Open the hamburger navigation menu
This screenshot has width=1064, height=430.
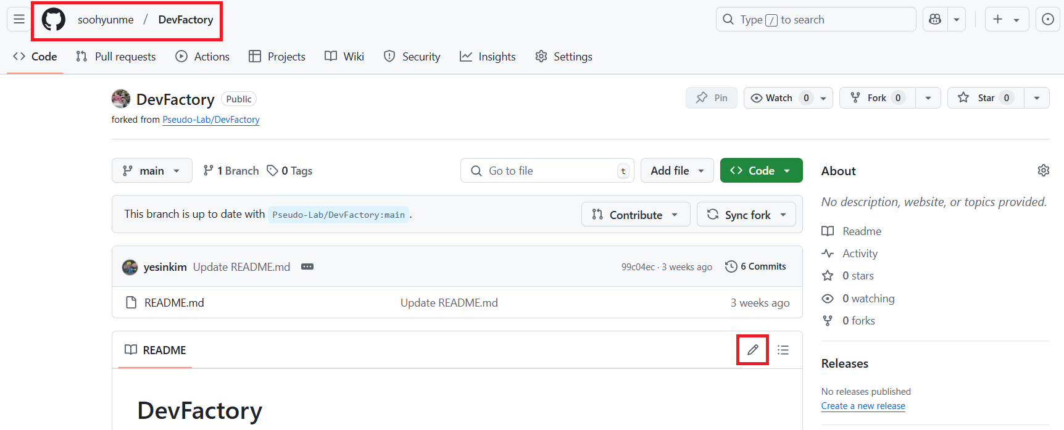pyautogui.click(x=19, y=19)
